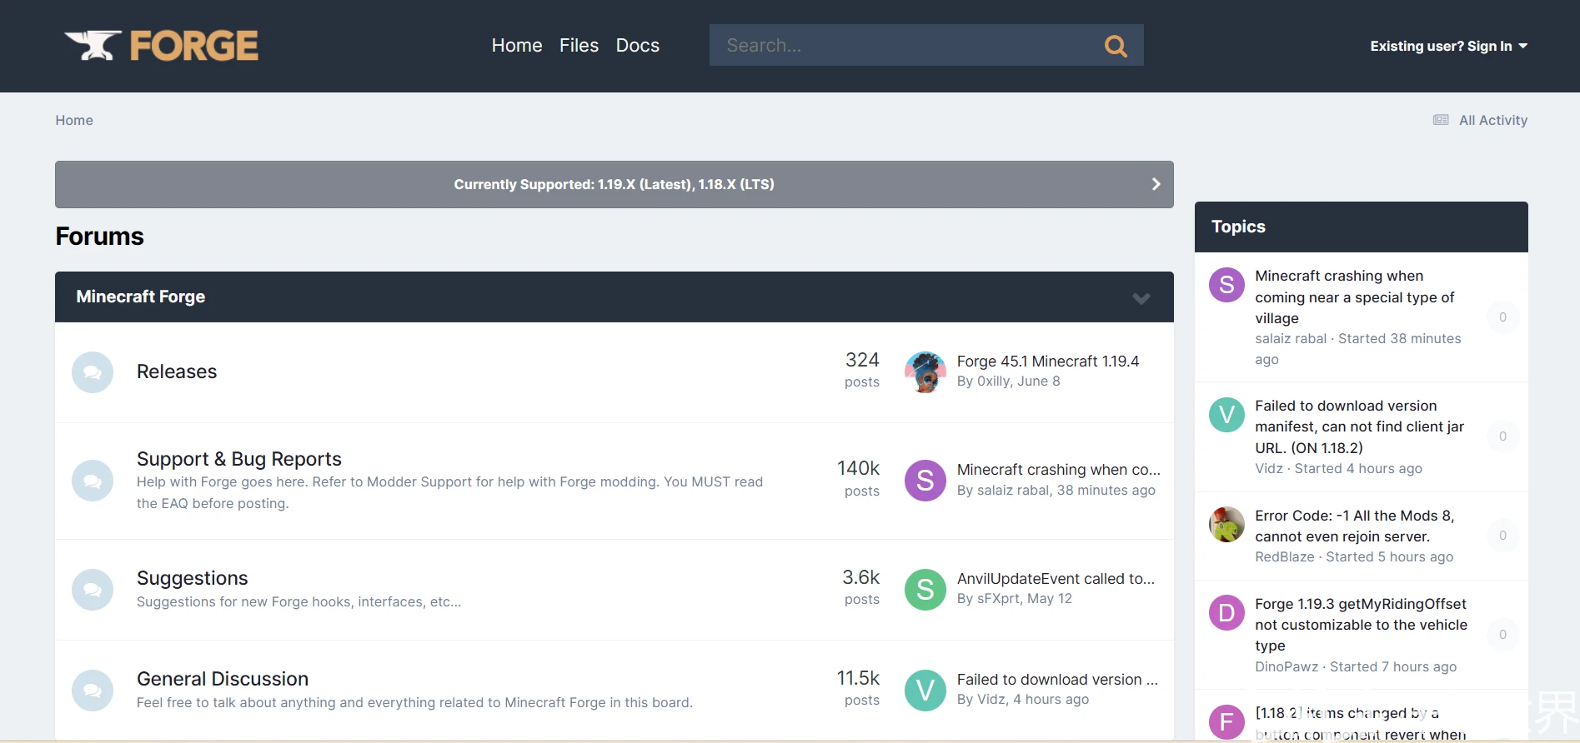The height and width of the screenshot is (743, 1580).
Task: Collapse the Minecraft Forge category
Action: 1141,298
